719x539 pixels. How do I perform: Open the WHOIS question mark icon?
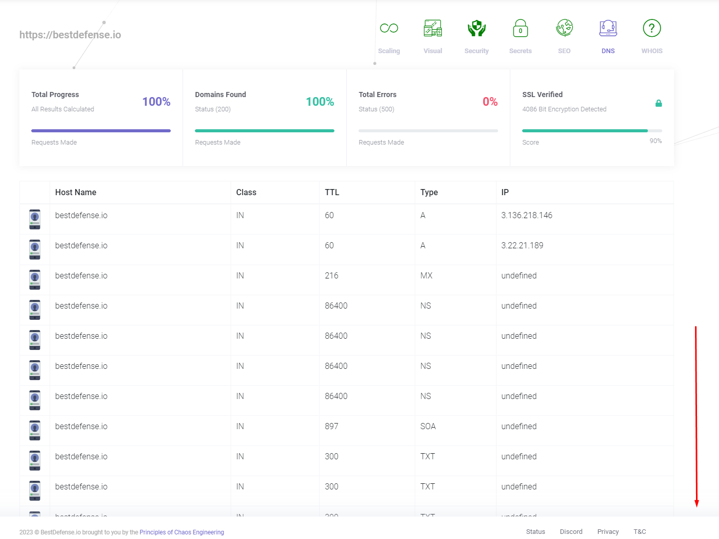(651, 29)
